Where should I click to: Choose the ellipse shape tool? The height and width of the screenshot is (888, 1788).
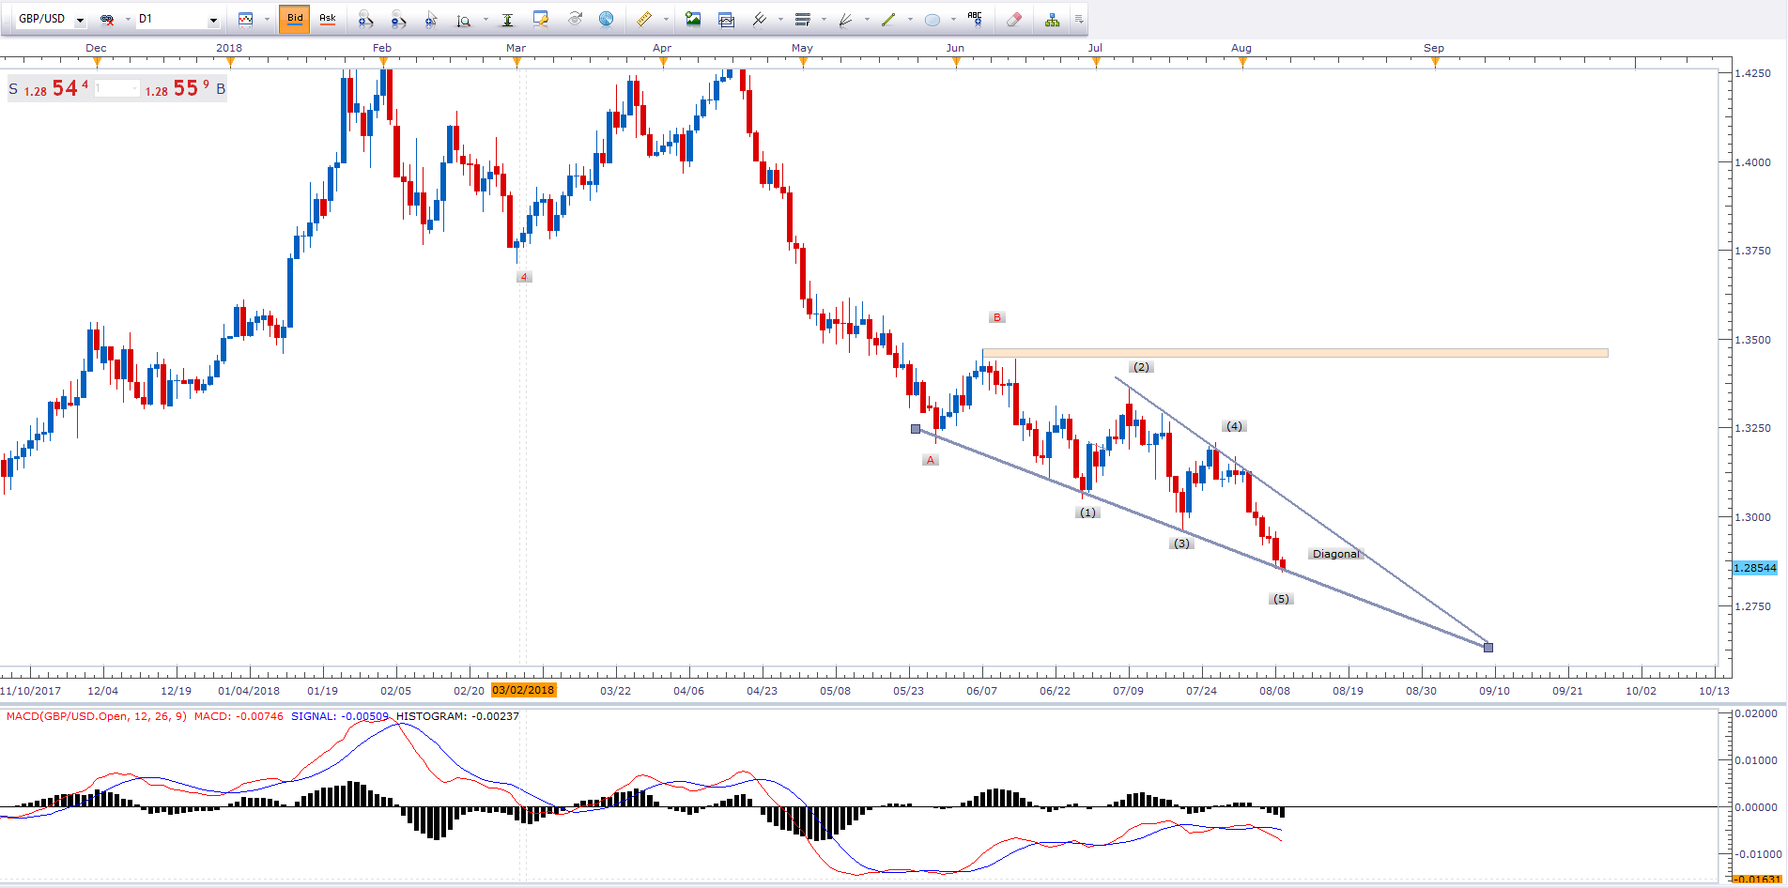(933, 19)
